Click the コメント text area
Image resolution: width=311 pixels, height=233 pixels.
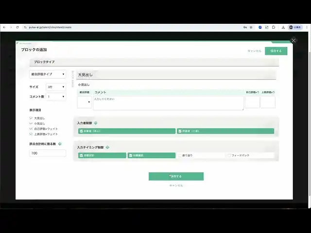[168, 103]
